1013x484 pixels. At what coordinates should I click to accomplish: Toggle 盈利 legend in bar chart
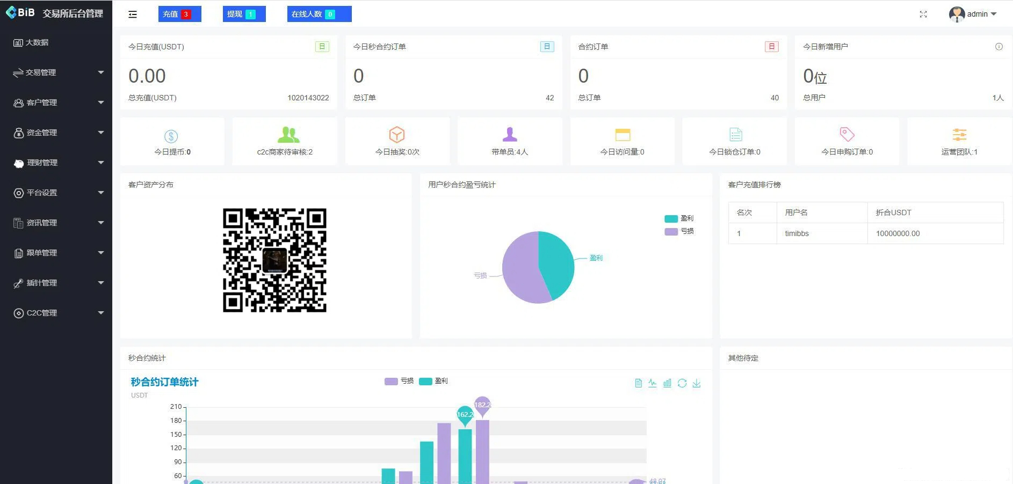click(x=433, y=381)
